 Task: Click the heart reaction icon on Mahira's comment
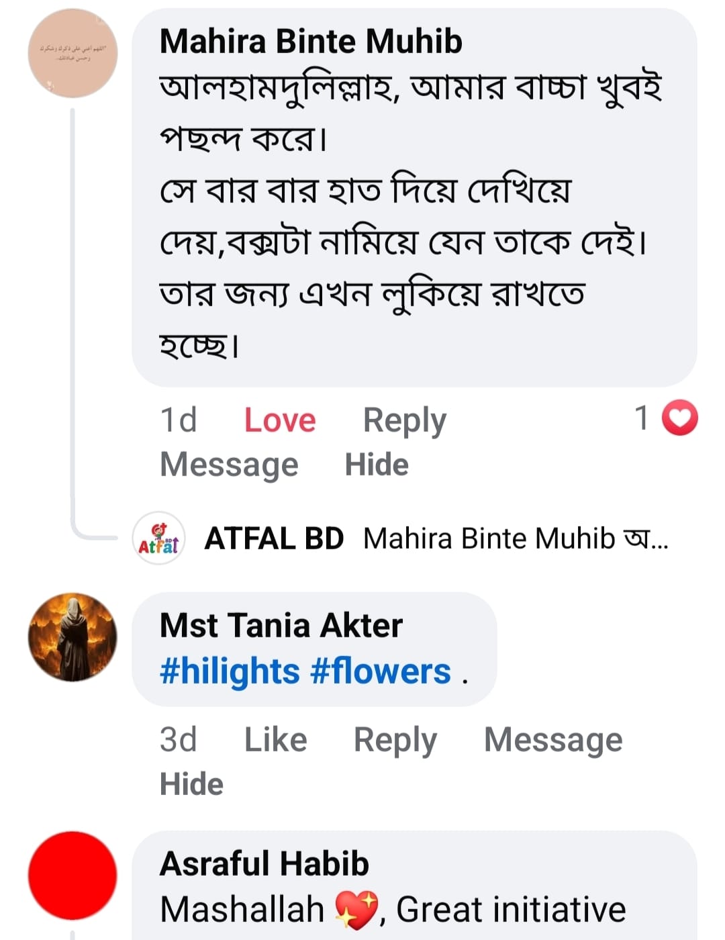click(679, 418)
